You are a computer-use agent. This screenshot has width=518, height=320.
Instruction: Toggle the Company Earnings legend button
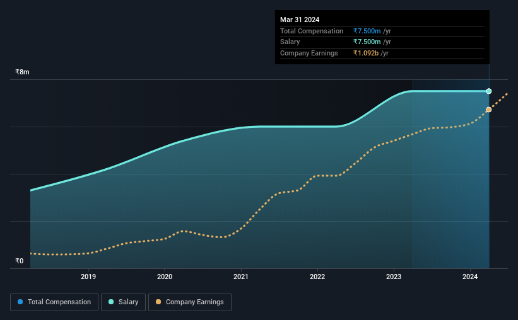pyautogui.click(x=190, y=302)
